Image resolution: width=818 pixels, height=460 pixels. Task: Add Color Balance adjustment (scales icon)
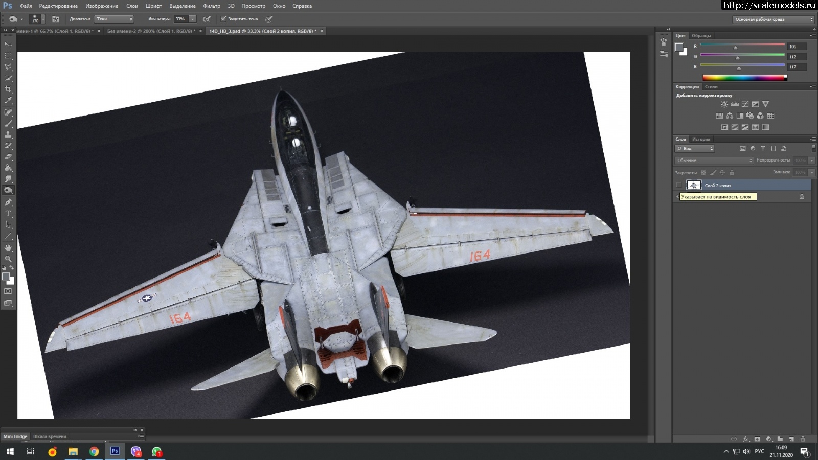point(730,116)
